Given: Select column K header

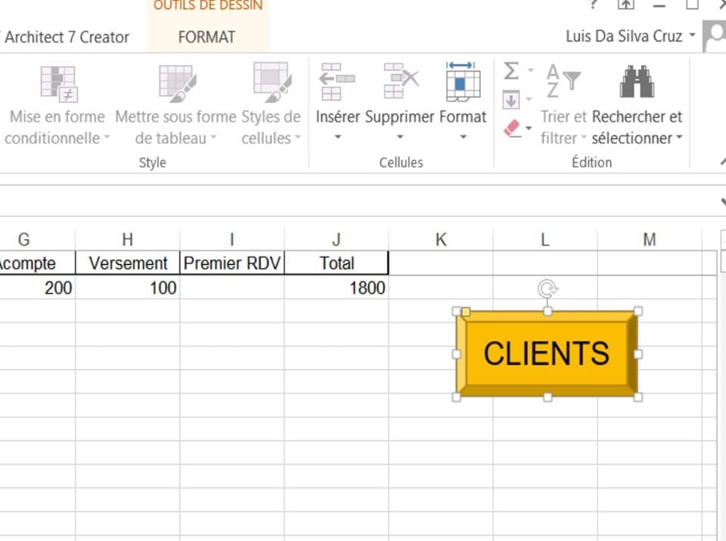Looking at the screenshot, I should pyautogui.click(x=441, y=239).
